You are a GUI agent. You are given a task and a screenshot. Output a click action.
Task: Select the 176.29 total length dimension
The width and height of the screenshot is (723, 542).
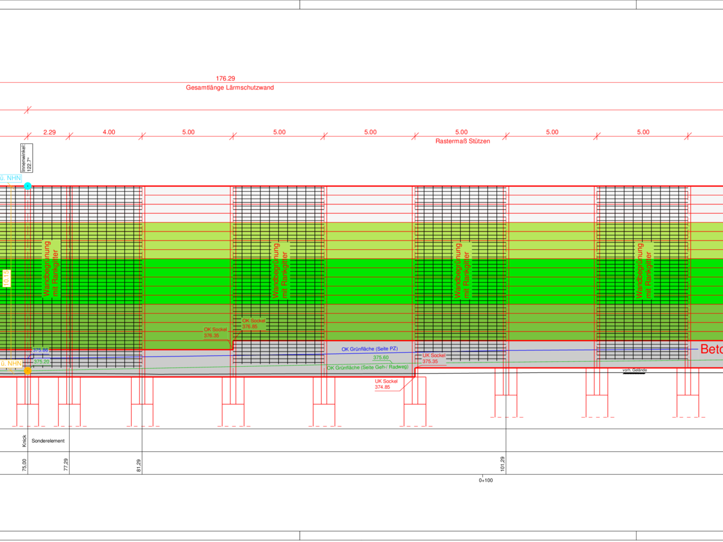(225, 78)
